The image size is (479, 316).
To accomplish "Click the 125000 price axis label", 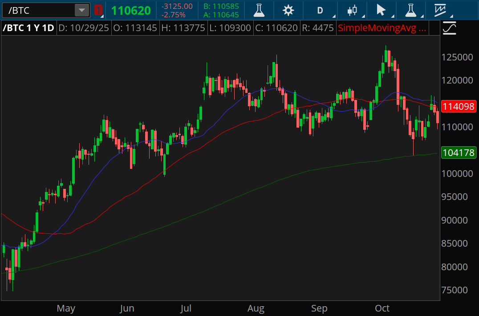I will click(457, 57).
